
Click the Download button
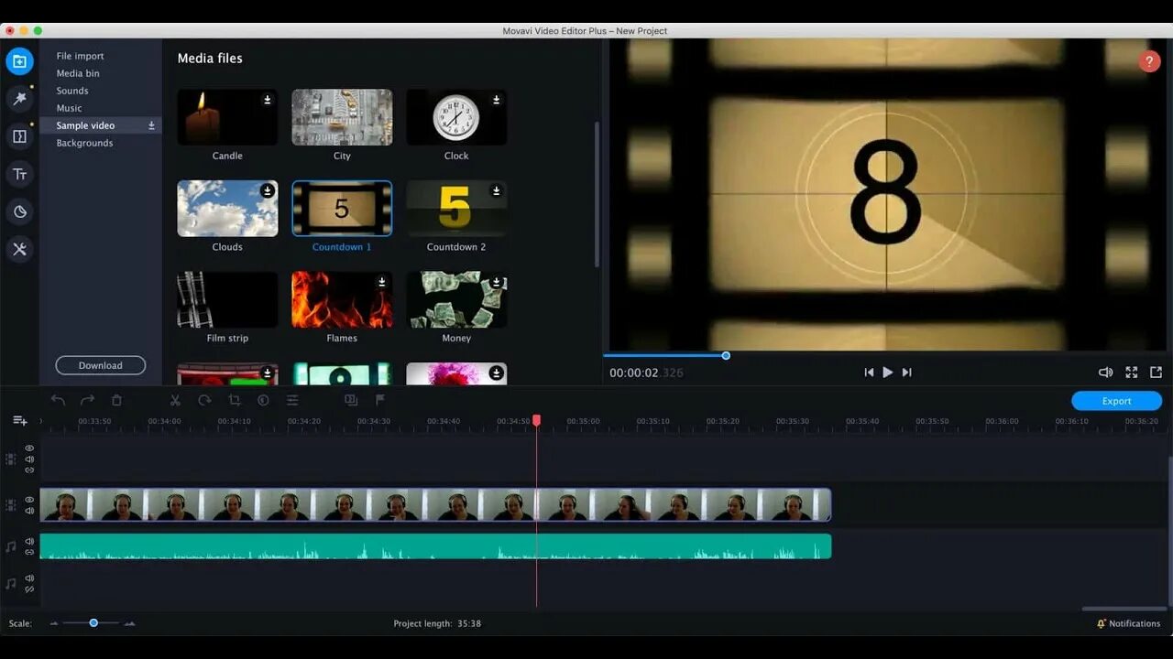(101, 365)
